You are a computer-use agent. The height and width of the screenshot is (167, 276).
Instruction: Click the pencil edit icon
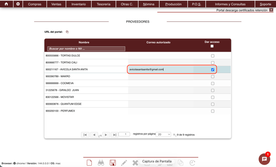point(124,163)
